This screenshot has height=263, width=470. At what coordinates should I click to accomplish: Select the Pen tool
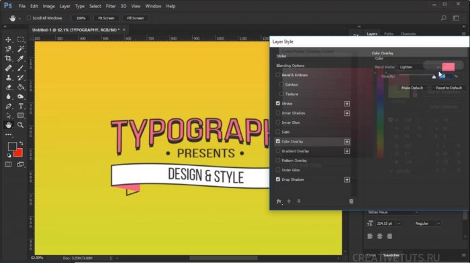pyautogui.click(x=8, y=106)
